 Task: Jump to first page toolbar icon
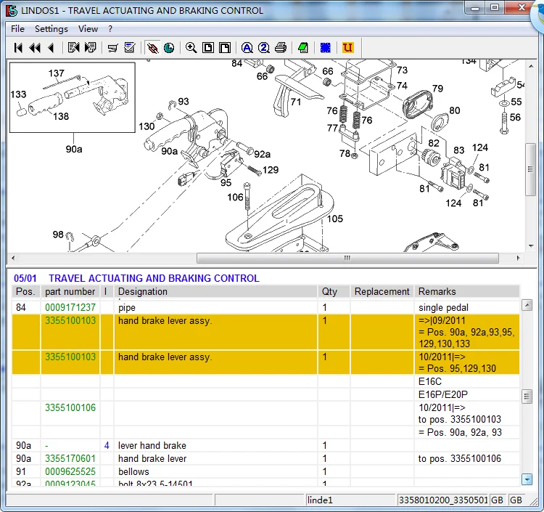(x=18, y=48)
